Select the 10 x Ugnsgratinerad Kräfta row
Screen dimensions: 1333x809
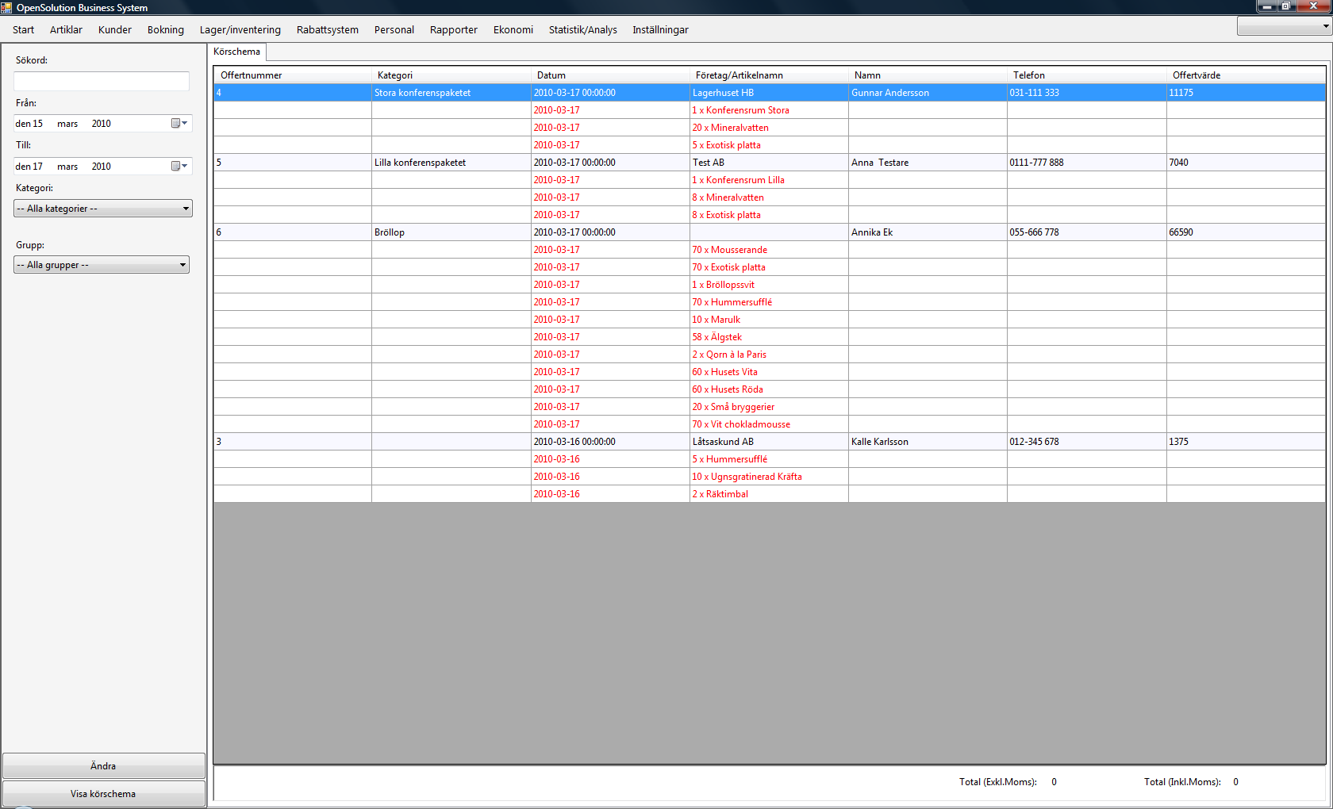point(769,477)
